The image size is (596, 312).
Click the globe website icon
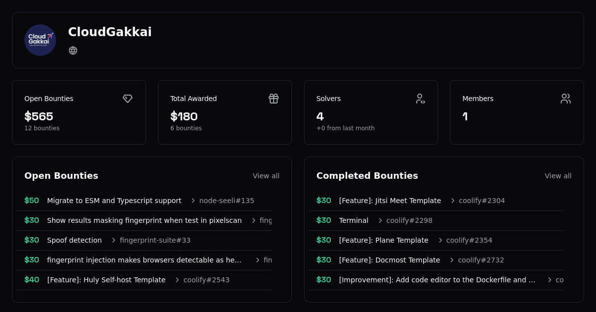(73, 51)
